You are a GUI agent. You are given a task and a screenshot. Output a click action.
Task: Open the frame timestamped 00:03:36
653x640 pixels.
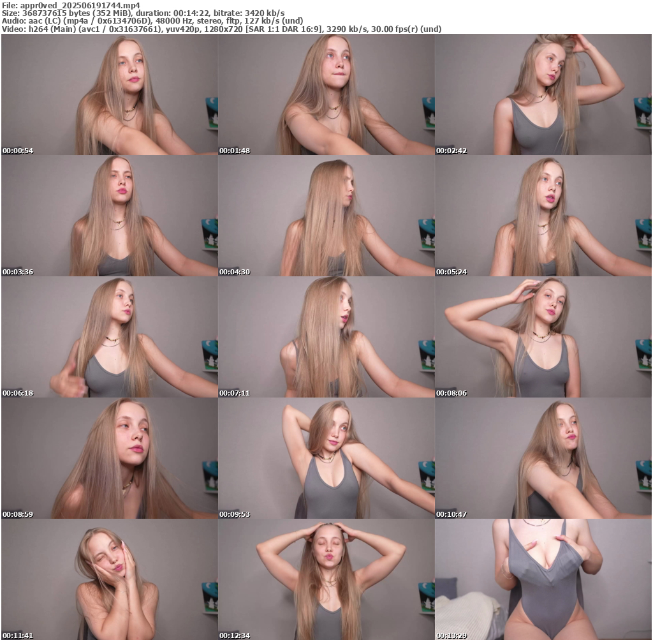point(110,216)
